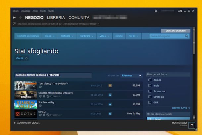202x135 pixels.
Task: Go back with the left arrow
Action: coord(14,18)
